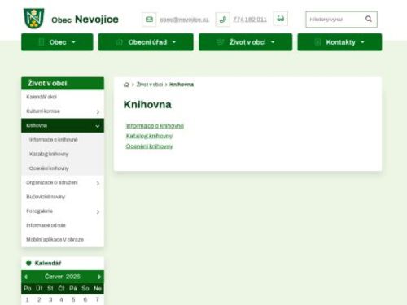
Task: Open the Obecní úřad dropdown menu
Action: coord(146,42)
